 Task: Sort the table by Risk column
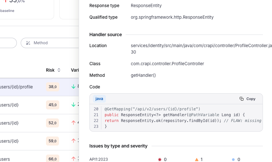59,70
